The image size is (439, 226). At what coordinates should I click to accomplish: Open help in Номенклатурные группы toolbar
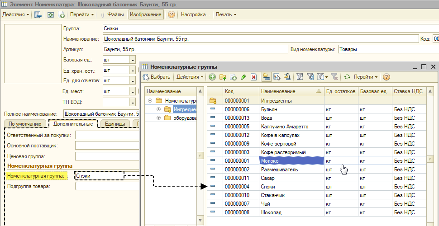pos(387,77)
